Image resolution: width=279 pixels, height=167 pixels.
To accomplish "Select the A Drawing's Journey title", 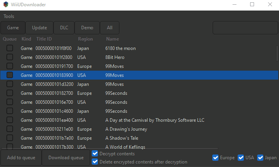I will click(126, 129).
